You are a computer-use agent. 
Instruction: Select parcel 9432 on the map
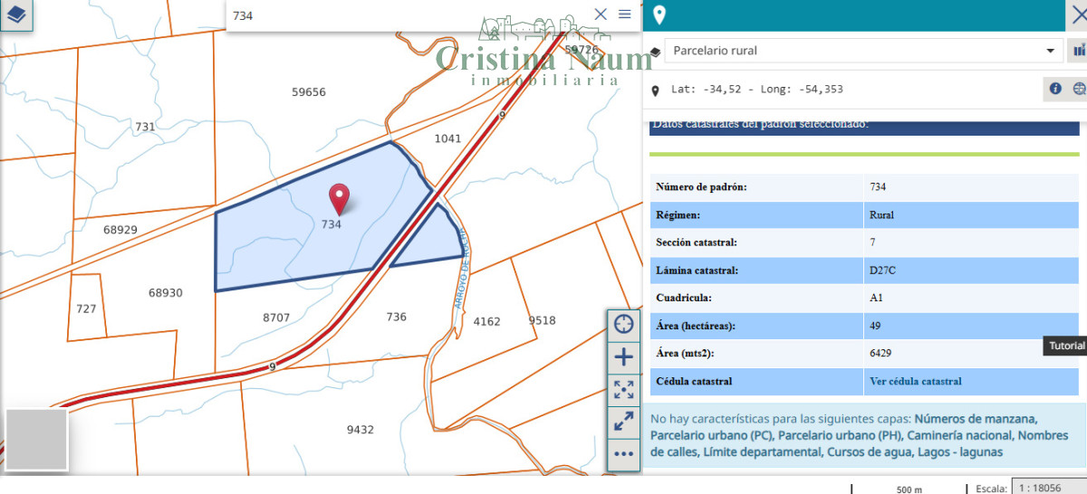pos(360,430)
